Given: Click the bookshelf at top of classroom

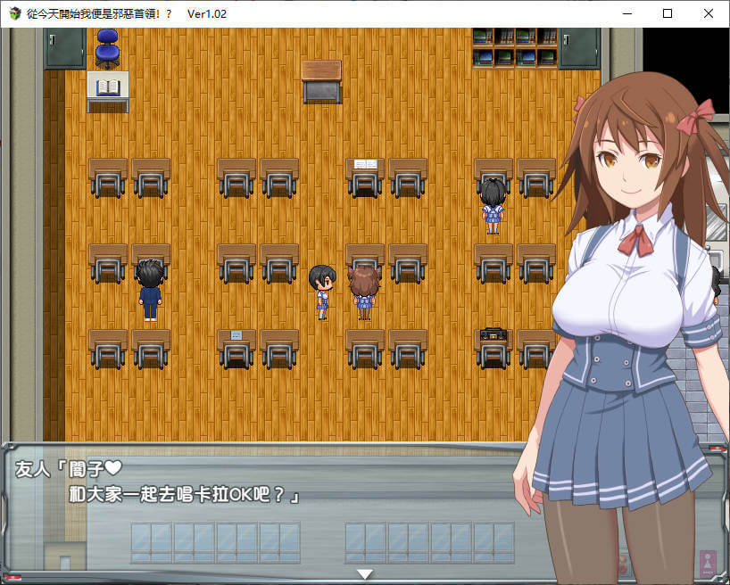Looking at the screenshot, I should (514, 47).
